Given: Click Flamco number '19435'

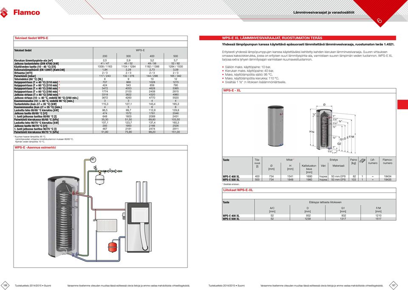Looking at the screenshot, I should 388,179.
